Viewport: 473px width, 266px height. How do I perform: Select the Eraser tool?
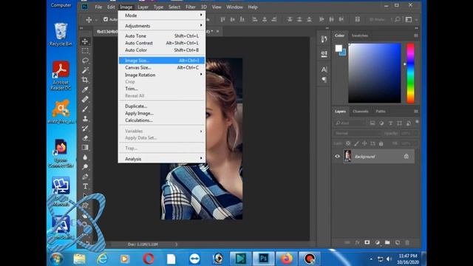click(x=86, y=138)
